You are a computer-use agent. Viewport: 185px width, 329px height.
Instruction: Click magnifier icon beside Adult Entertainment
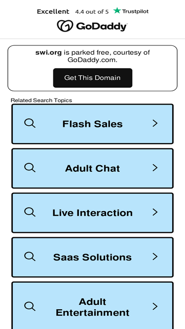(30, 306)
